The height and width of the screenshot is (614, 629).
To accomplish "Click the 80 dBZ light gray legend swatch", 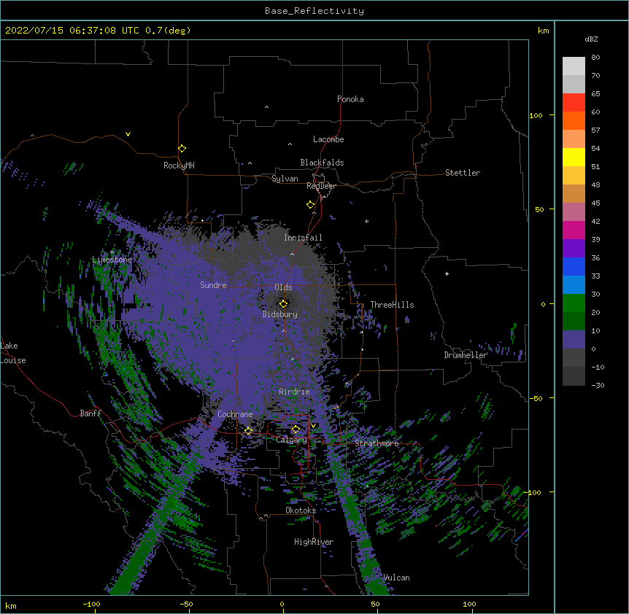I will 574,66.
